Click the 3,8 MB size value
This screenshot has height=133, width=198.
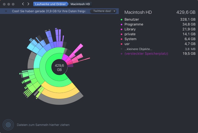point(190,49)
